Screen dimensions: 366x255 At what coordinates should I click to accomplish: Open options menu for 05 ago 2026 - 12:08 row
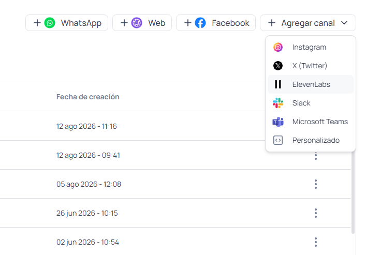coord(316,184)
